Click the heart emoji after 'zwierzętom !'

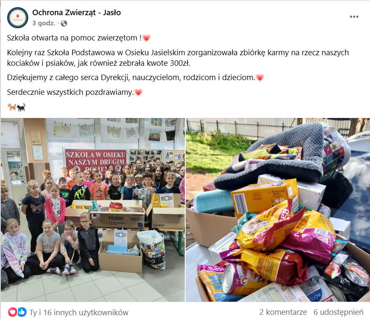tap(146, 38)
